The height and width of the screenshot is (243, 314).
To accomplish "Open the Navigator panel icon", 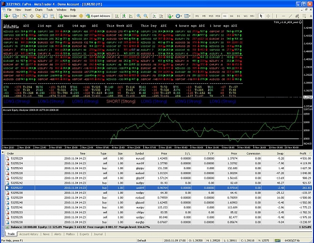I will [x=39, y=16].
